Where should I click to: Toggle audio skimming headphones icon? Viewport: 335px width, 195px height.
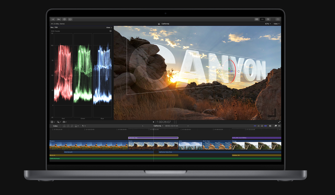point(262,126)
